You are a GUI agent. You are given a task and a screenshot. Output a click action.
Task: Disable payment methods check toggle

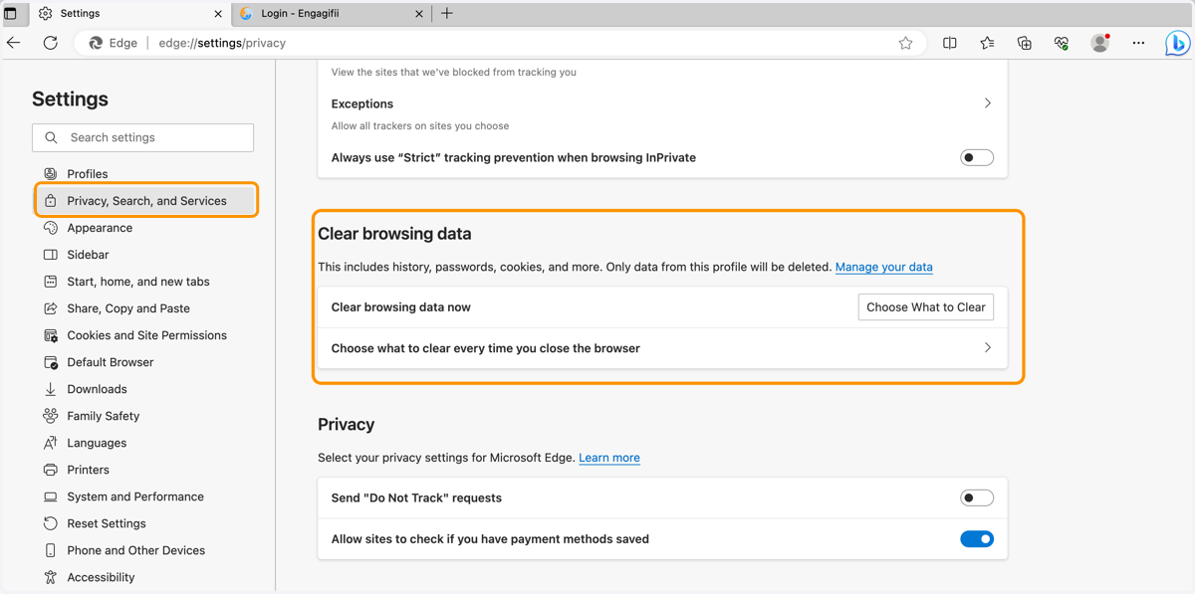click(977, 539)
